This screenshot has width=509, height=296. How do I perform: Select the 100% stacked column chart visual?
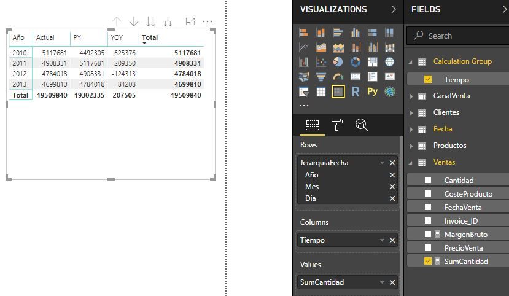point(389,33)
